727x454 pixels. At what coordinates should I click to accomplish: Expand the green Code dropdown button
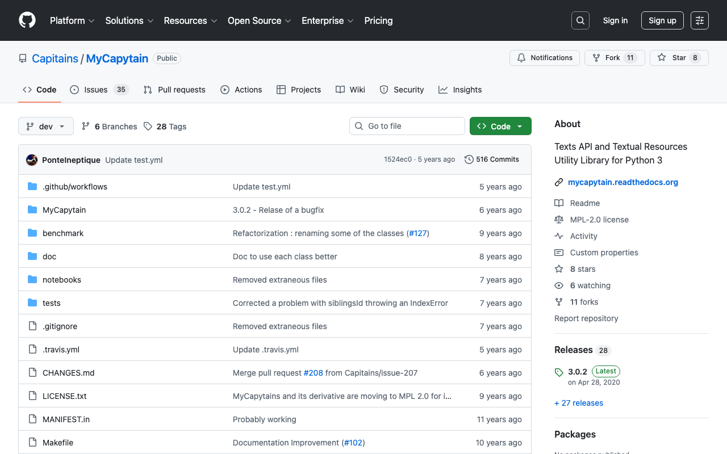tap(500, 127)
